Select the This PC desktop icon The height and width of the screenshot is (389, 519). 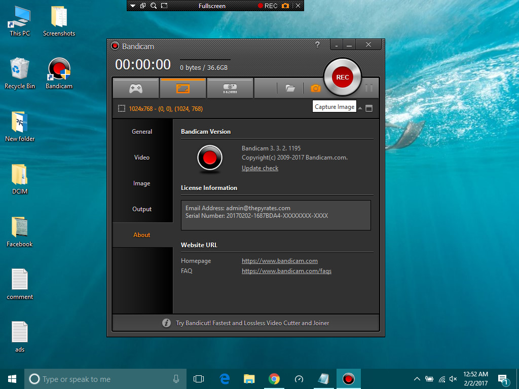tap(20, 21)
